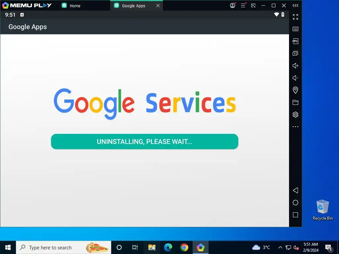The image size is (339, 254).
Task: Open Cortana from the taskbar
Action: click(x=119, y=247)
